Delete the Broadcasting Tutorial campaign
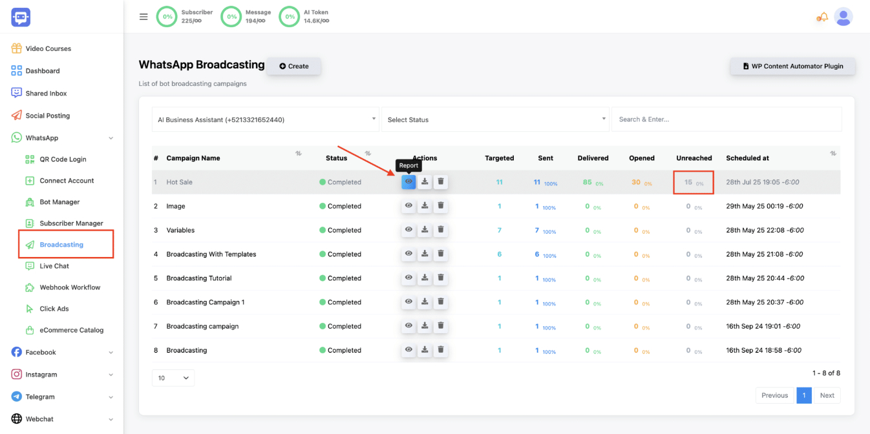 tap(440, 278)
